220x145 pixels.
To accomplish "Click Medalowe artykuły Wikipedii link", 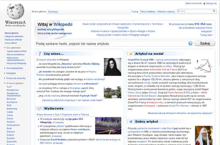I will 161,113.
